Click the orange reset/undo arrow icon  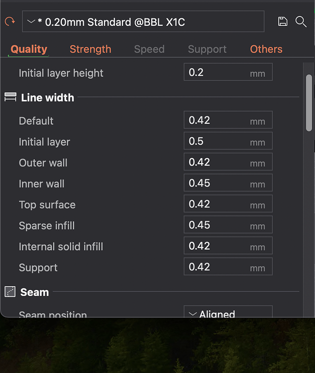pos(10,21)
